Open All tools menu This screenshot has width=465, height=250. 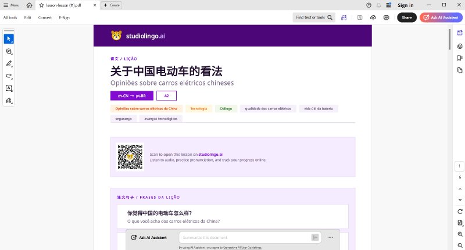(x=10, y=17)
